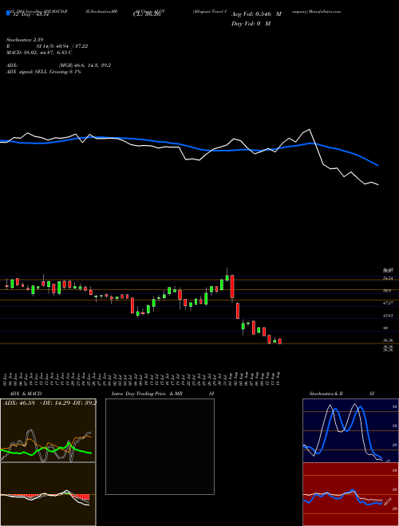Click the blue 12 Day SMA legend square

pos(9,13)
